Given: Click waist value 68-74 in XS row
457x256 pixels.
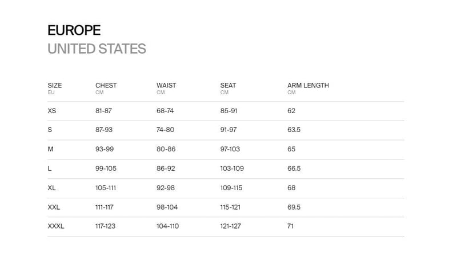Looking at the screenshot, I should click(x=165, y=111).
